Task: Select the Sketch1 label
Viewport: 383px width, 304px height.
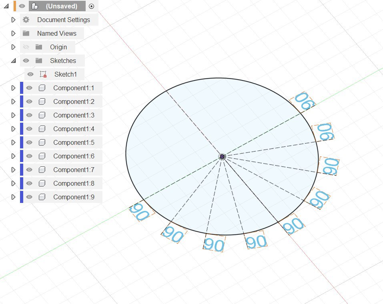Action: pos(66,74)
